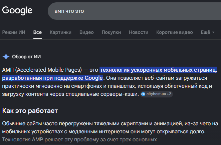This screenshot has height=145, width=221.
Task: Expand the Ещё dropdown menu
Action: (208, 32)
